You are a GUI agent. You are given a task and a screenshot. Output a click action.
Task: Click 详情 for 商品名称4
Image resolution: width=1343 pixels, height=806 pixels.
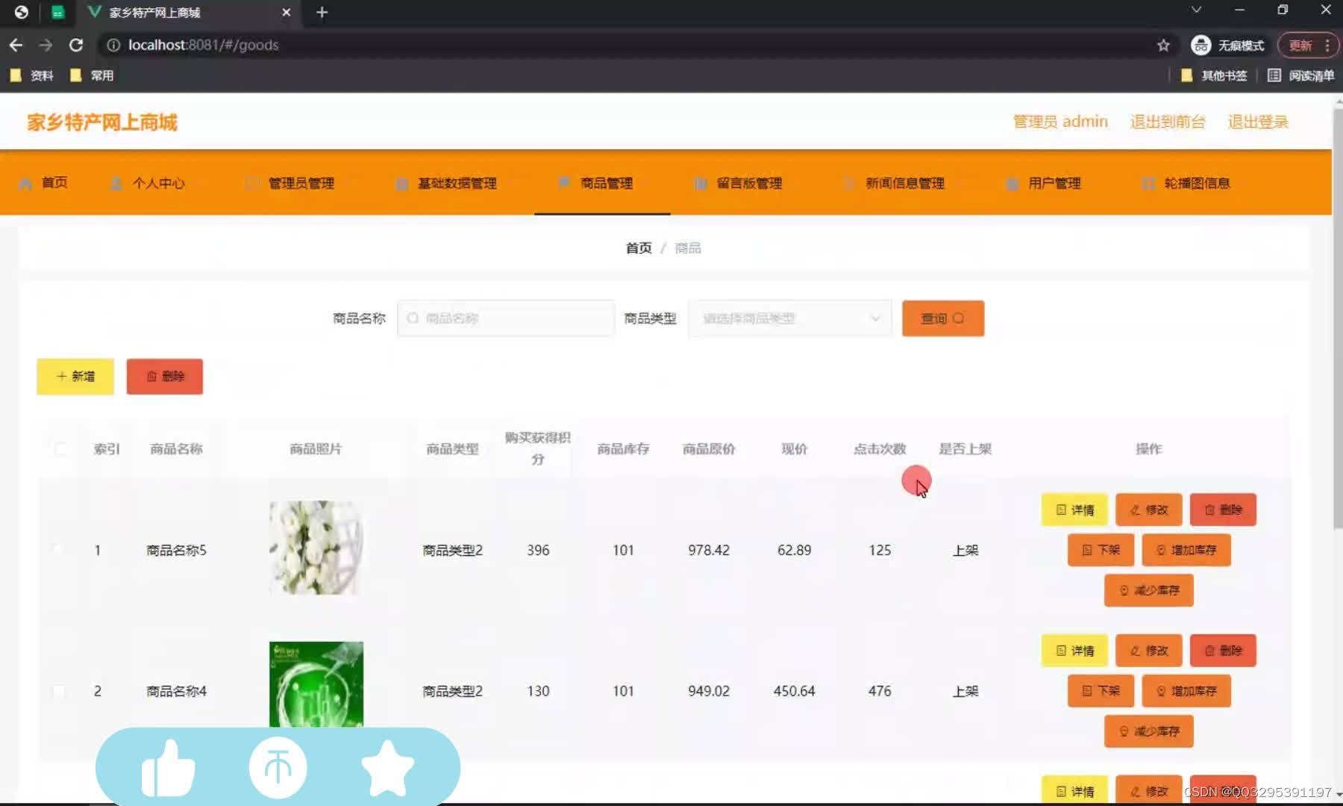(1074, 651)
